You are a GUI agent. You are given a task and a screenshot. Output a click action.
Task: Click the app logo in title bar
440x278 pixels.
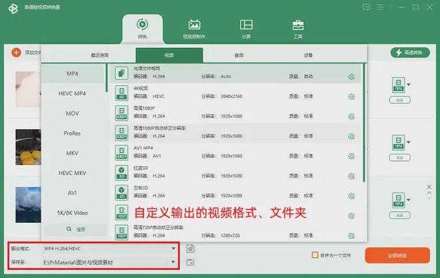coord(13,9)
